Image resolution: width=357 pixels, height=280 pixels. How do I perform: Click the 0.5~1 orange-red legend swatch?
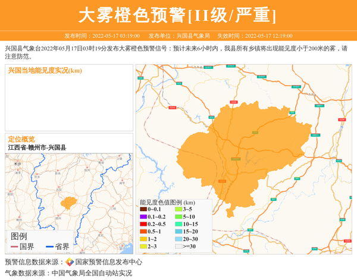[143, 232]
